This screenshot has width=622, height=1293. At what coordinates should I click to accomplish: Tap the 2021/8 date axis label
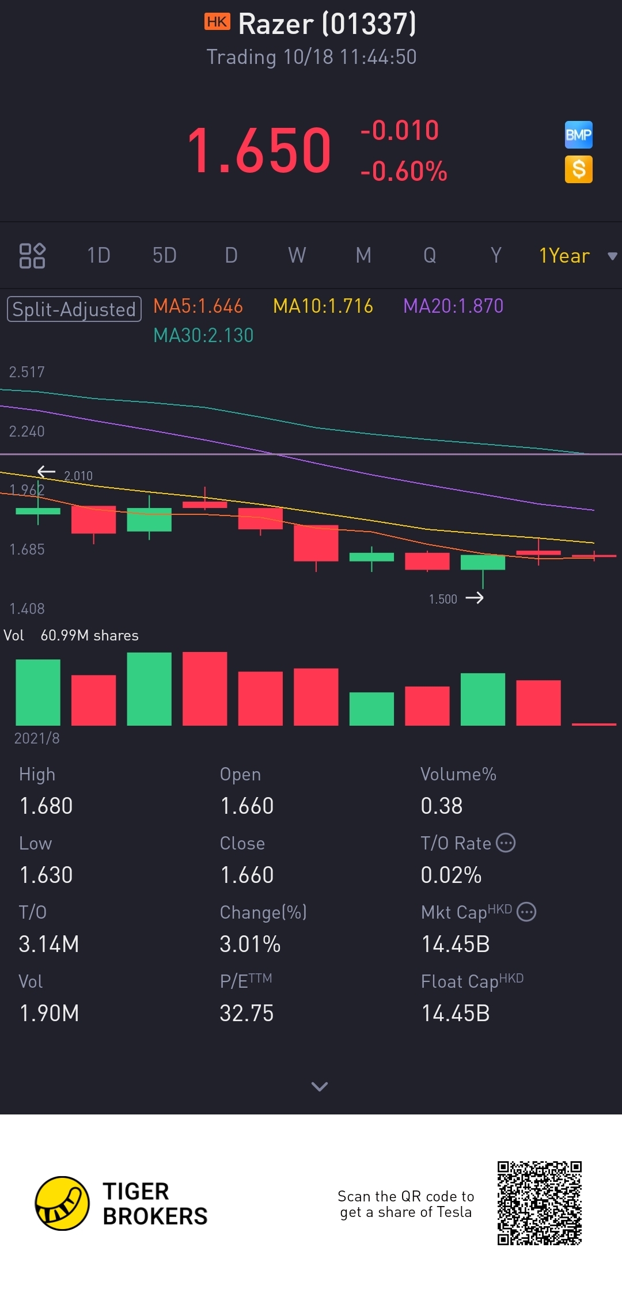pos(37,738)
